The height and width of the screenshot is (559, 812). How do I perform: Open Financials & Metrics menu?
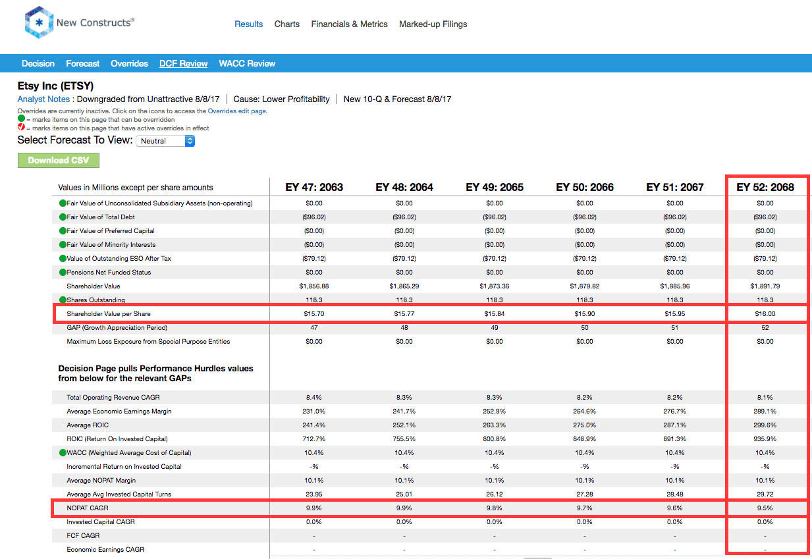pos(350,24)
